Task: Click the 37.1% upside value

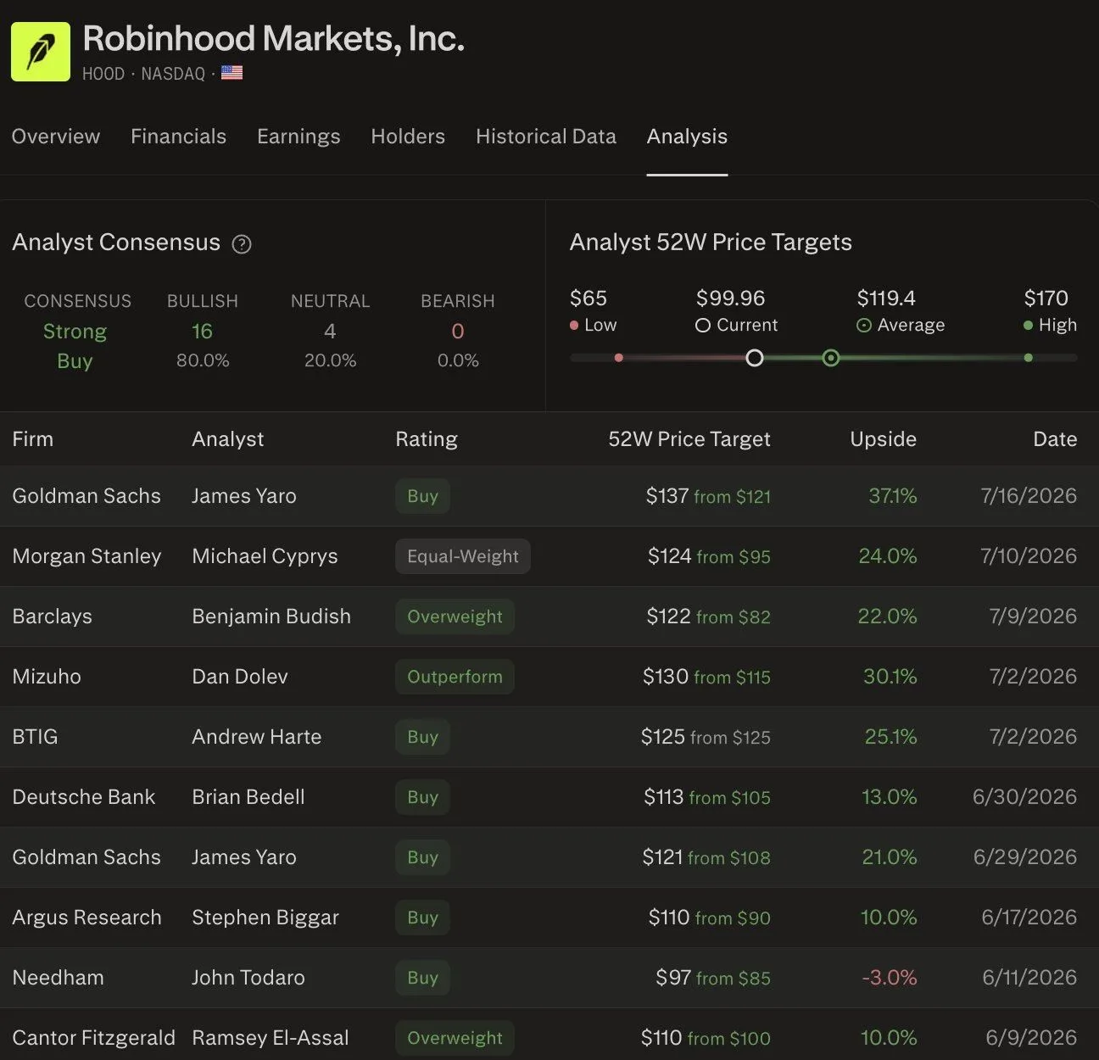Action: (x=892, y=496)
